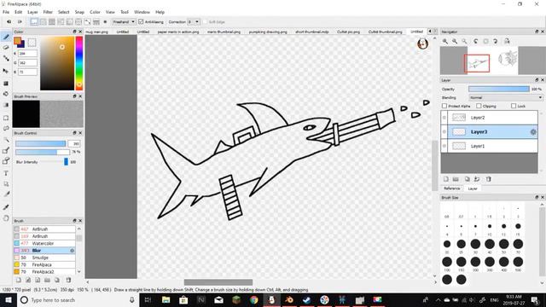Open Blur brush settings gear
Viewport: 546px width, 307px height.
[x=72, y=251]
